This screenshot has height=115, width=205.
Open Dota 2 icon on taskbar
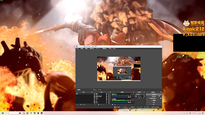click(42, 113)
